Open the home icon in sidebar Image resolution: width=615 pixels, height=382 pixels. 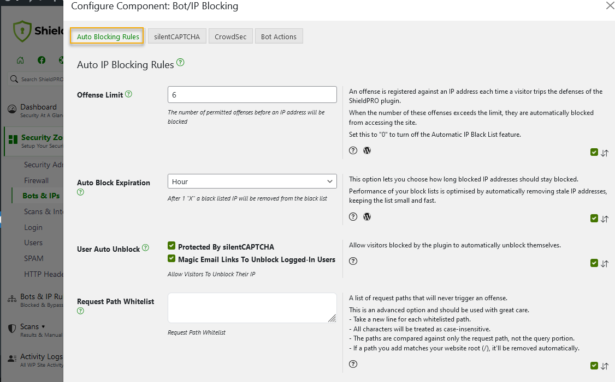[x=20, y=60]
